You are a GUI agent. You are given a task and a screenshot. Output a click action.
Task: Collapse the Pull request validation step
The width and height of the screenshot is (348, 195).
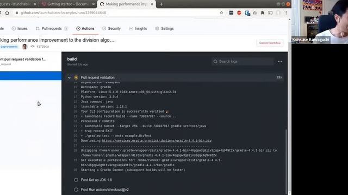click(x=69, y=77)
